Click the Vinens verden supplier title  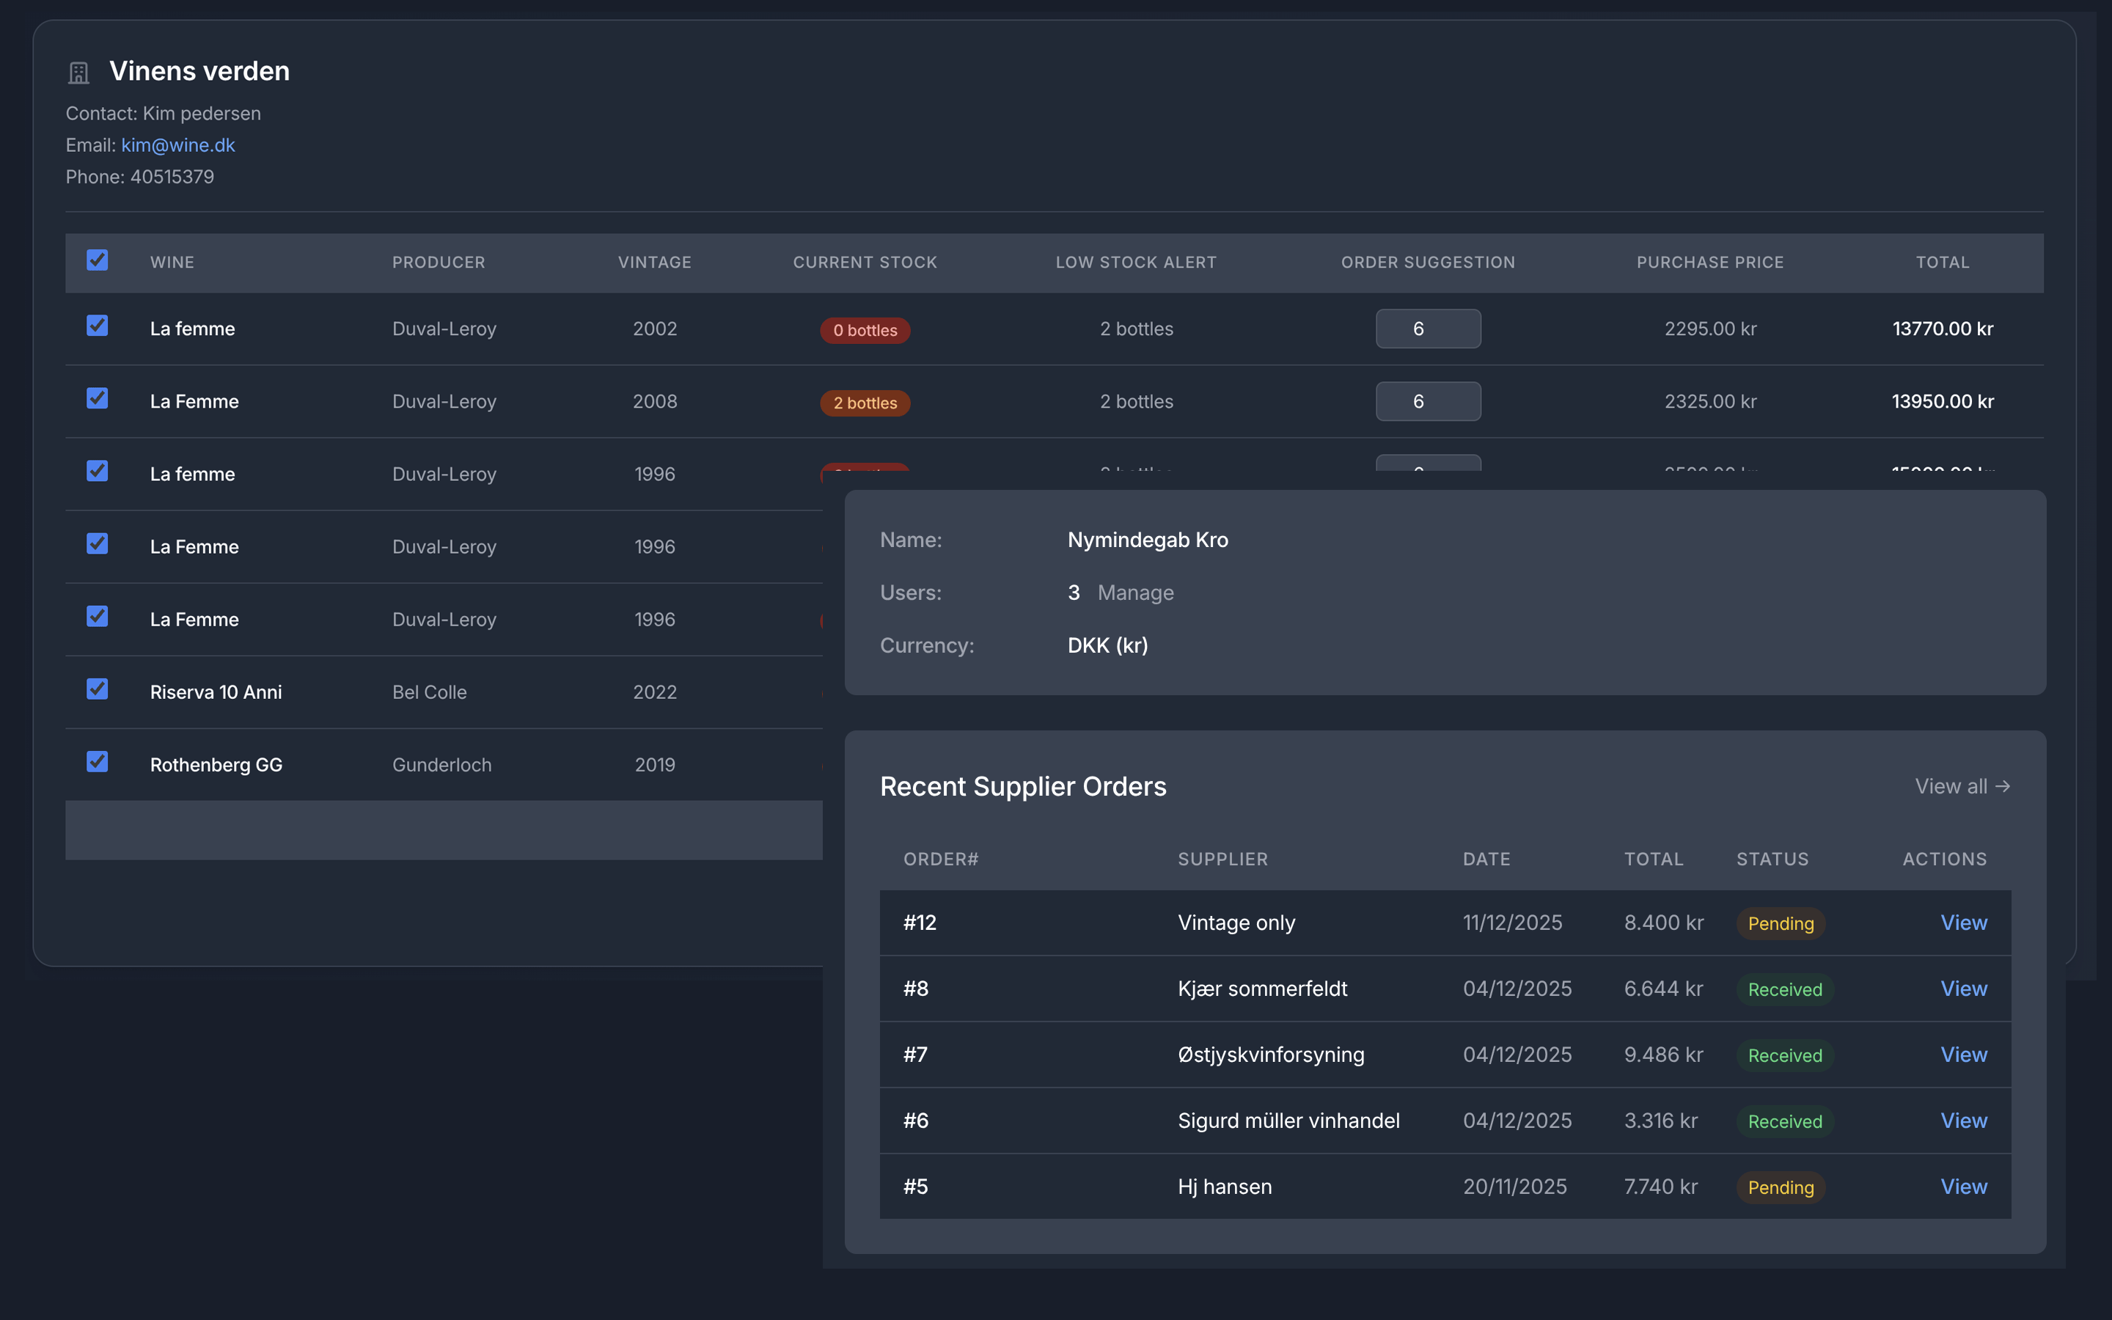click(x=199, y=70)
